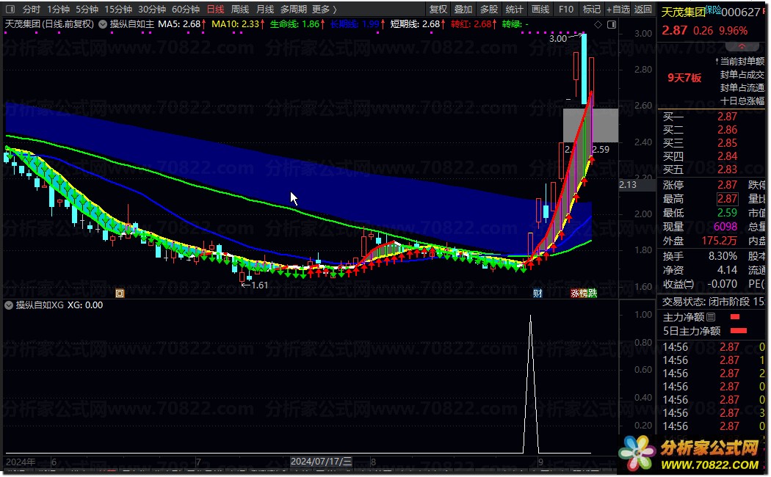The width and height of the screenshot is (771, 477).
Task: Toggle the panel layout icon in chart header
Action: pyautogui.click(x=612, y=24)
